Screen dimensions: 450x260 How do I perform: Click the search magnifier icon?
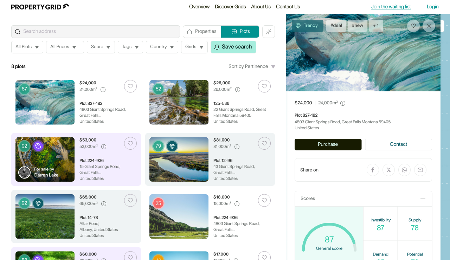click(x=17, y=32)
